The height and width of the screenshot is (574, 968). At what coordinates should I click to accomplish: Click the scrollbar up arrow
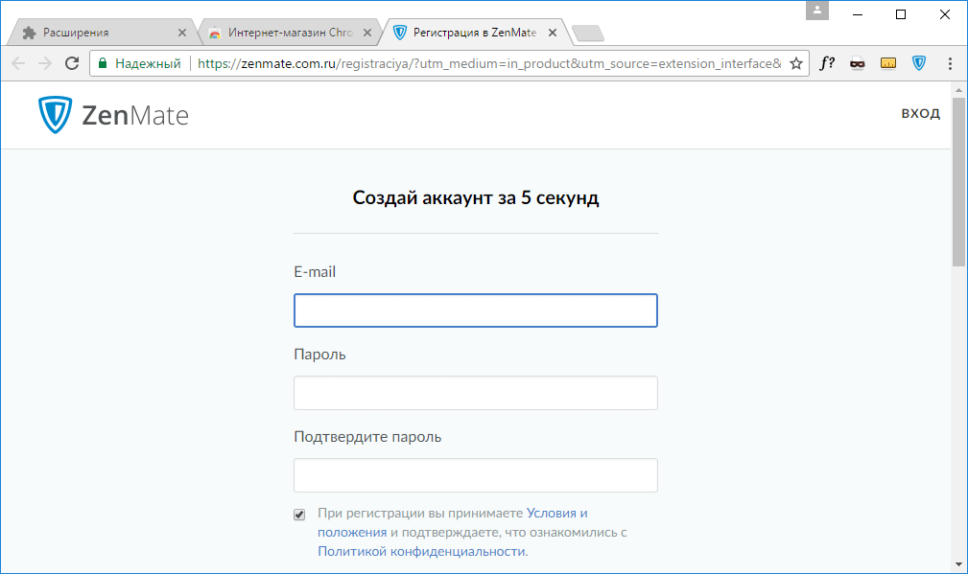[x=958, y=90]
